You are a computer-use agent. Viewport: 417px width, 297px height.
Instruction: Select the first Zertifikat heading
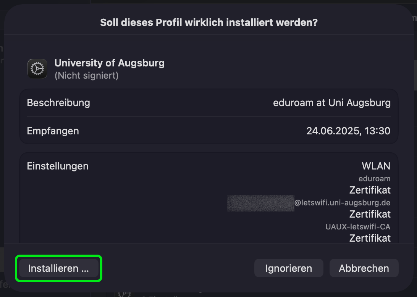tap(370, 190)
